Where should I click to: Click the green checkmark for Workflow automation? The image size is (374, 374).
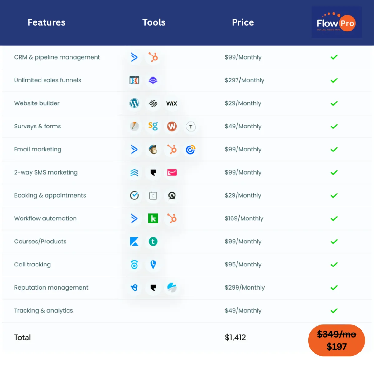pos(334,218)
